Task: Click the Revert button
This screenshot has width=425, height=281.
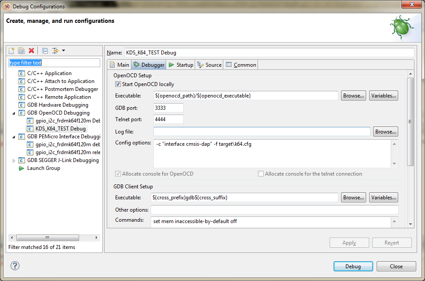Action: click(392, 243)
